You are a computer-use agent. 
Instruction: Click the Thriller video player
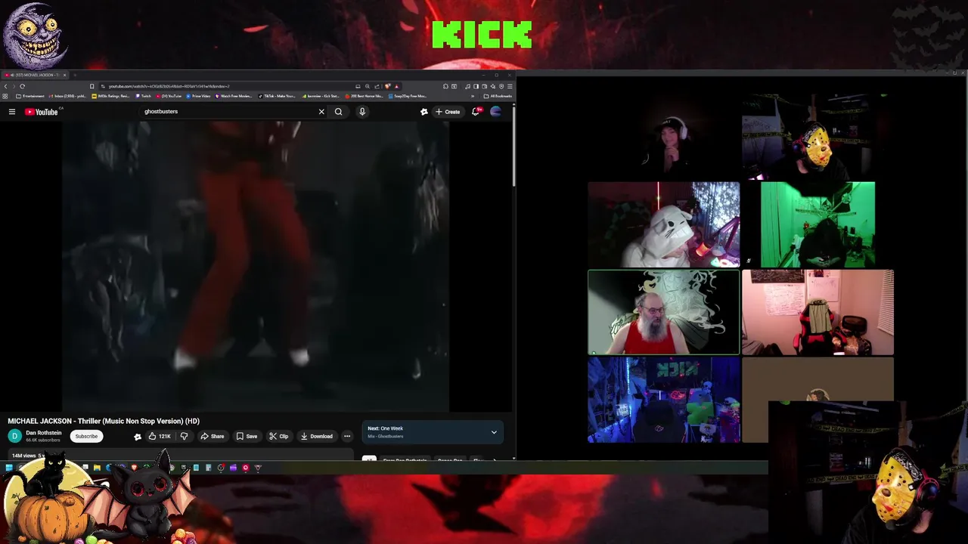click(x=256, y=267)
